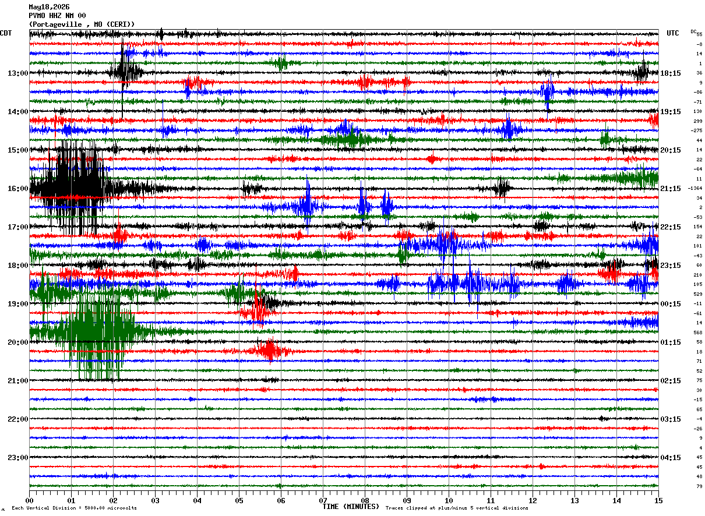This screenshot has height=516, width=705.
Task: Click minute 08 on the time axis
Action: point(365,500)
